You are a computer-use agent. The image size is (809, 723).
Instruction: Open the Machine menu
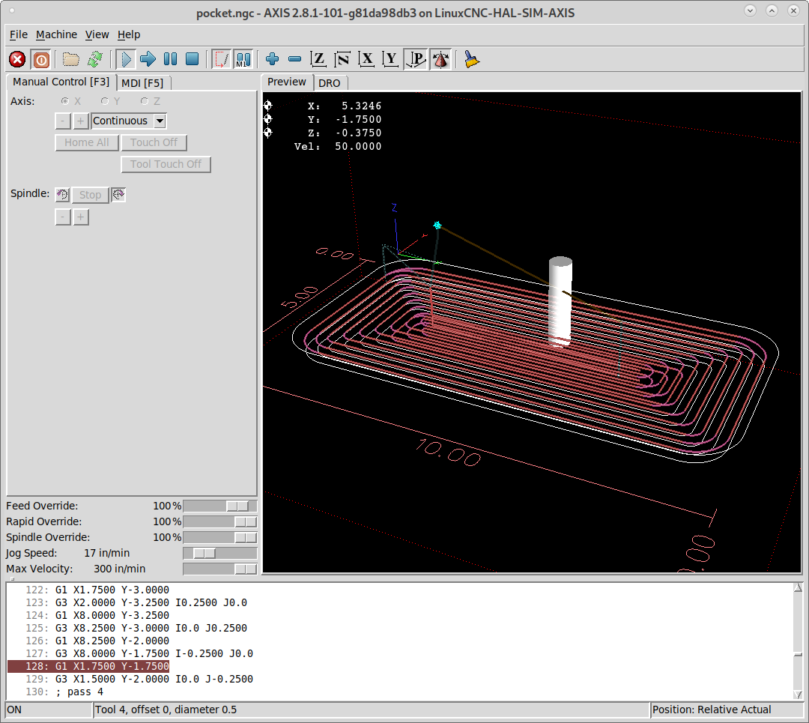point(56,34)
